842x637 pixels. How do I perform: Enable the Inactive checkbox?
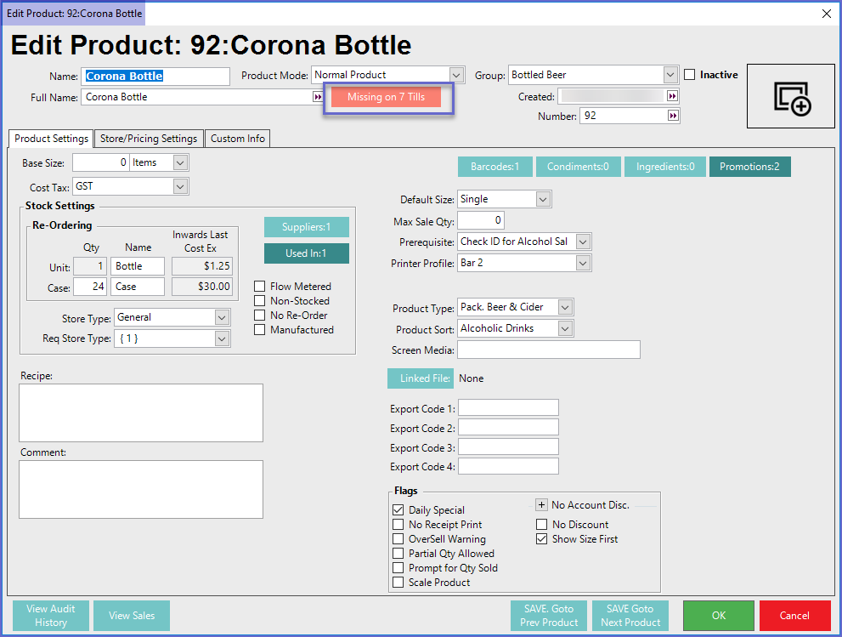click(690, 75)
